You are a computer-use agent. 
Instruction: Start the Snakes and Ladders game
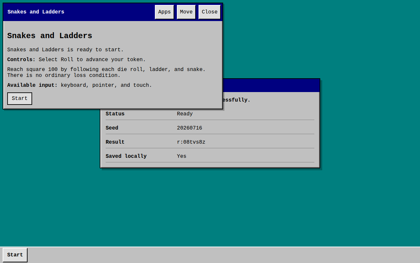tap(20, 99)
